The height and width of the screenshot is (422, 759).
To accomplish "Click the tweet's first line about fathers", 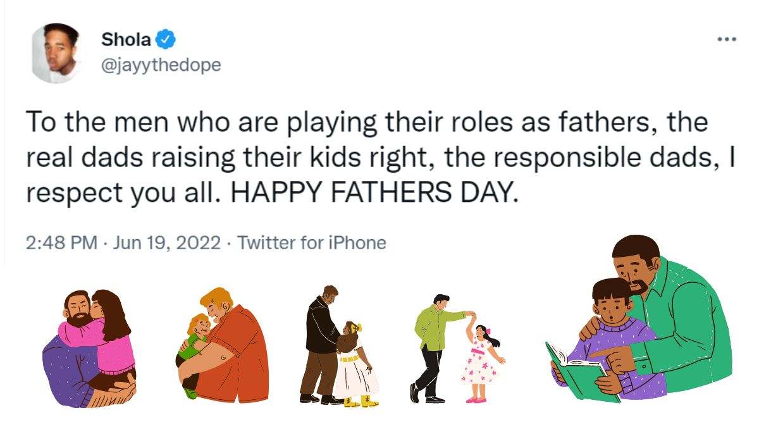I will 367,121.
